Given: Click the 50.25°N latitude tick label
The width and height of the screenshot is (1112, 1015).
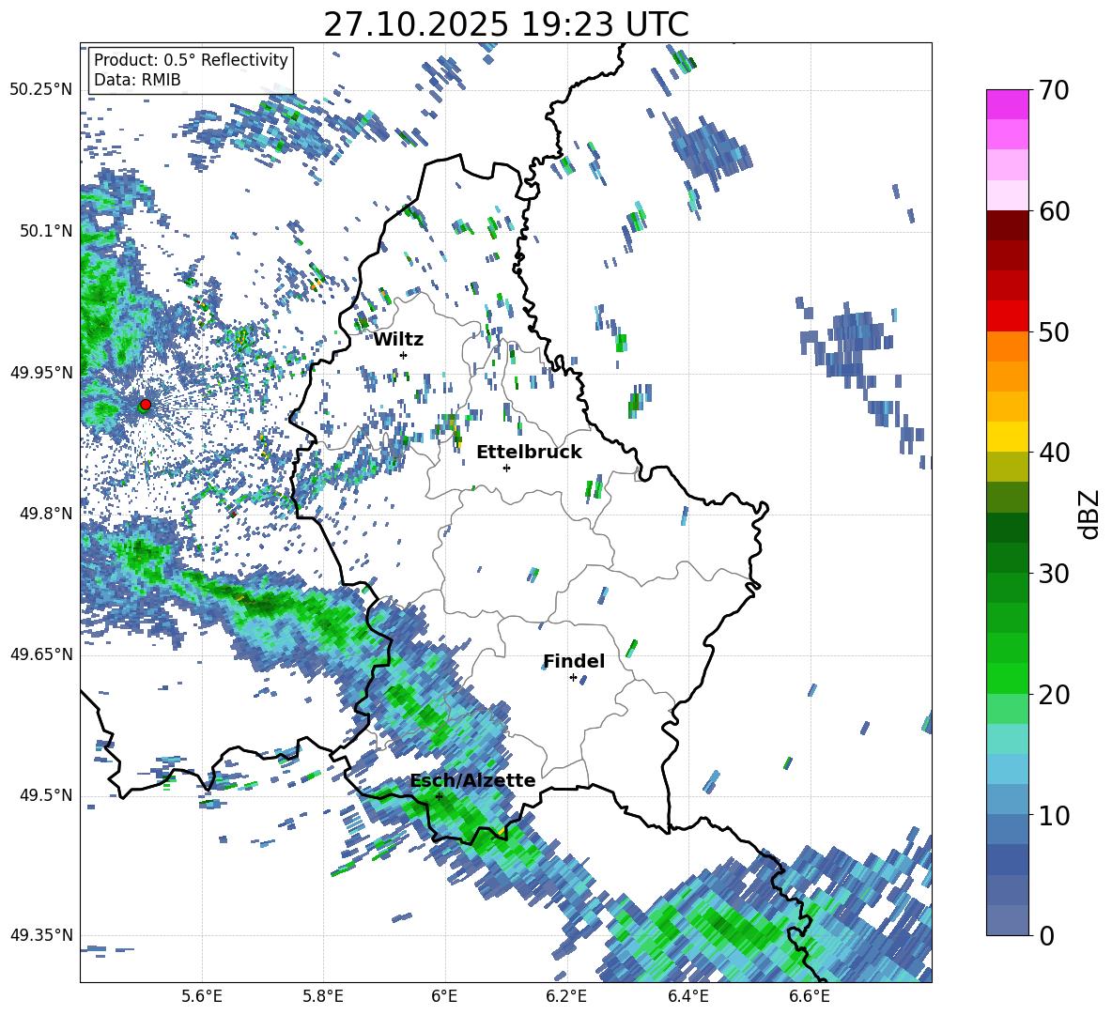Looking at the screenshot, I should (41, 90).
